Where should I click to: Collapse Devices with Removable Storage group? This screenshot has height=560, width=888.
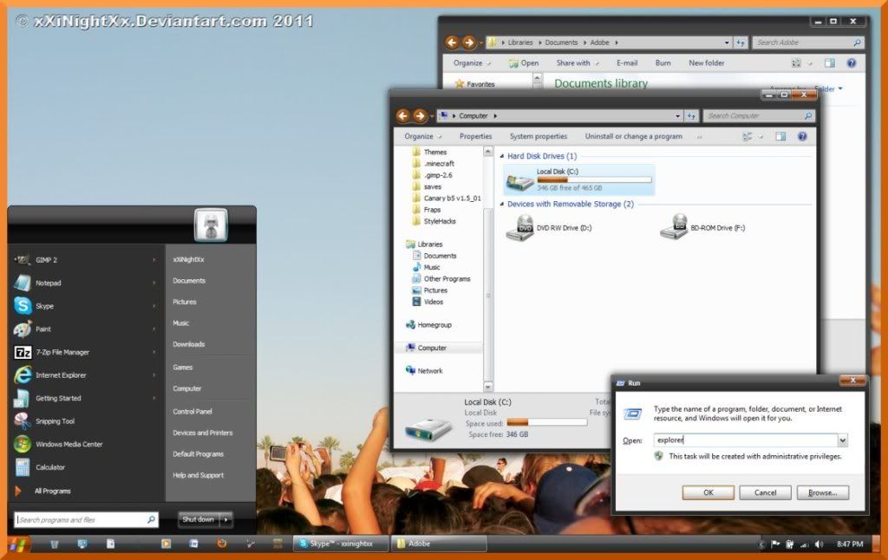pyautogui.click(x=502, y=204)
